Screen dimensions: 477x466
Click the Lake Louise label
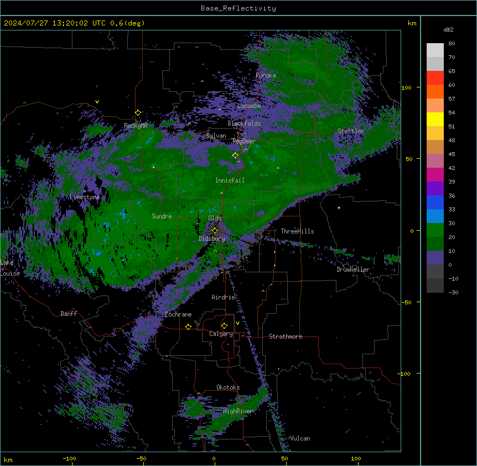[10, 268]
